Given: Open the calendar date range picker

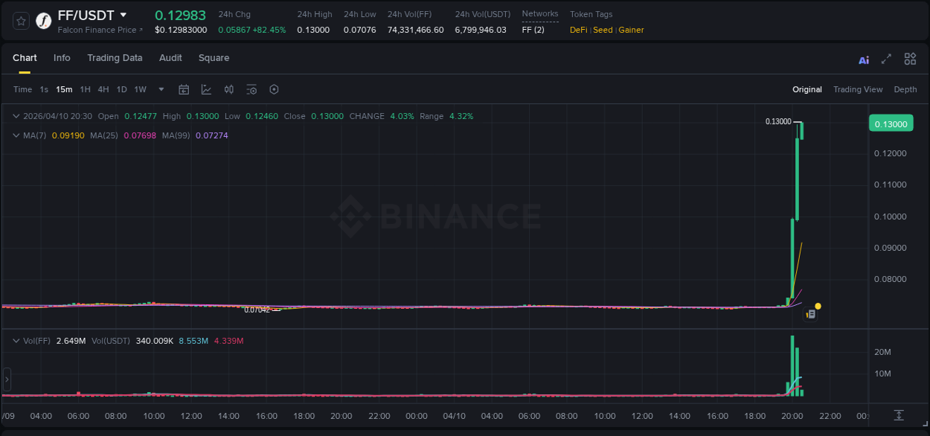Looking at the screenshot, I should [x=184, y=89].
